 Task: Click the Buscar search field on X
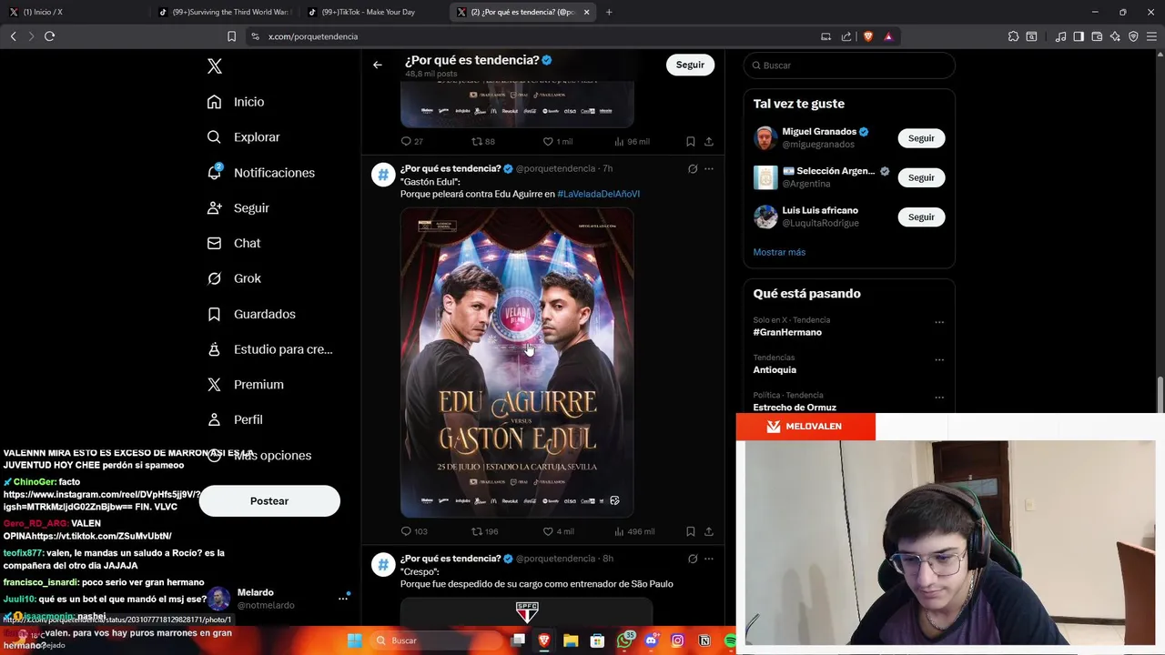849,65
